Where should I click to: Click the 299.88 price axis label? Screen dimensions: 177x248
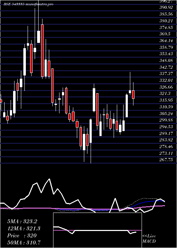click(x=166, y=120)
